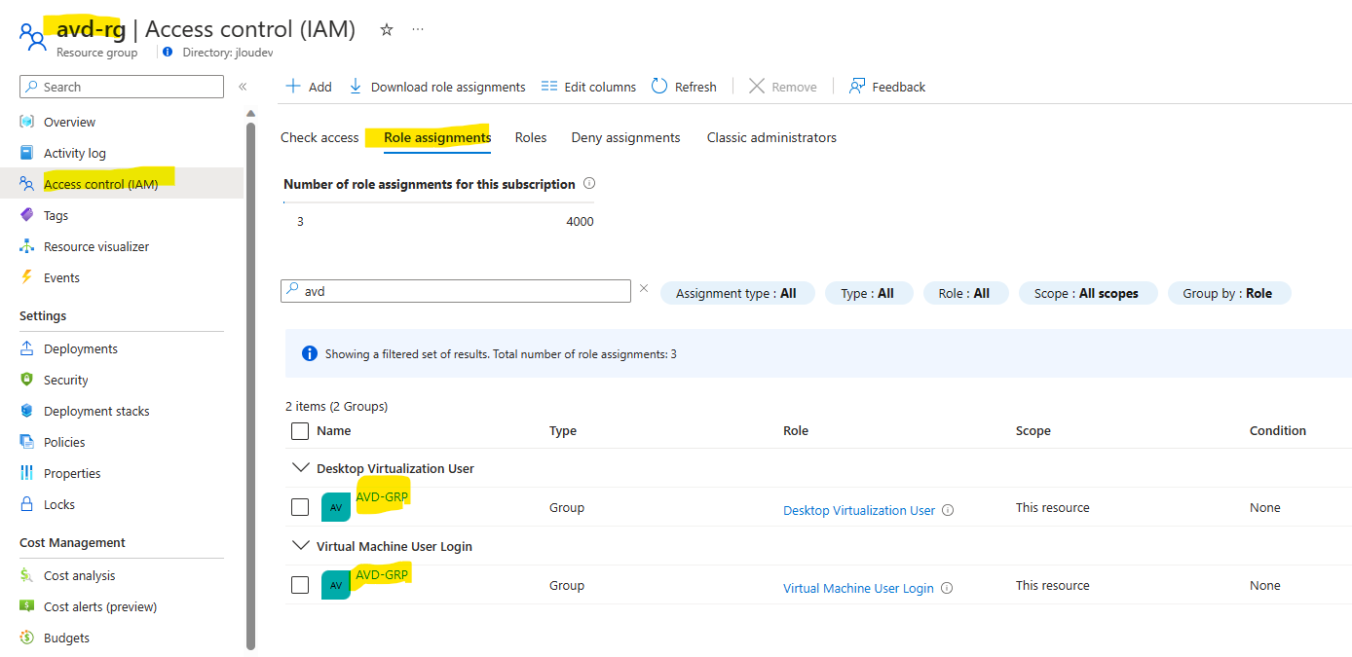Click the sidebar vertical scrollbar
Viewport: 1352px width, 657px height.
pyautogui.click(x=250, y=384)
